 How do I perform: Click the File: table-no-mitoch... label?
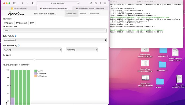[x=45, y=14]
